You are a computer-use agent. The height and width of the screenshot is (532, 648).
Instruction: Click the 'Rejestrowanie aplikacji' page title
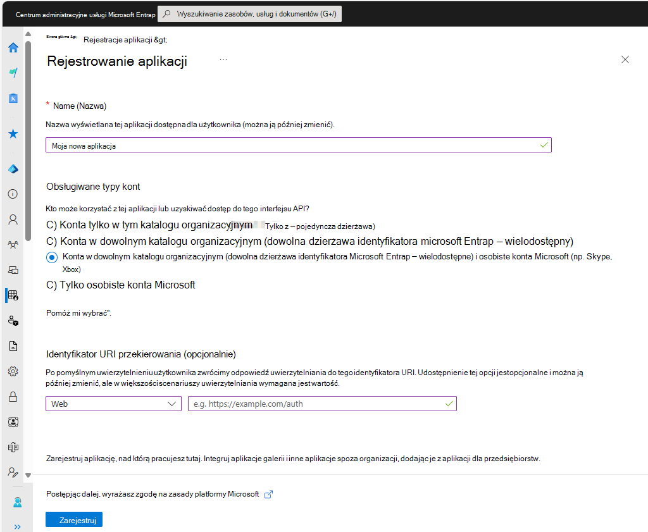click(117, 61)
